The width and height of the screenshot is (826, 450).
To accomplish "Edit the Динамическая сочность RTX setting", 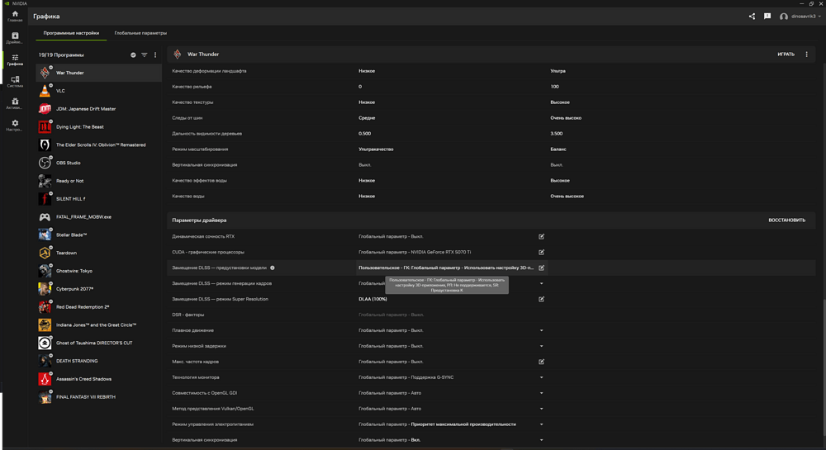I will [x=542, y=237].
